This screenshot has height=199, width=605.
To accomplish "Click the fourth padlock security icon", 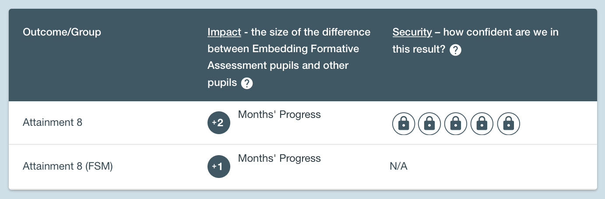I will click(x=482, y=124).
